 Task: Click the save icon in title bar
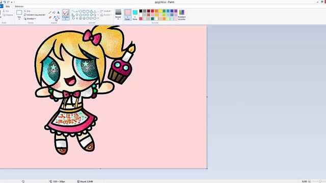(x=1, y=2)
